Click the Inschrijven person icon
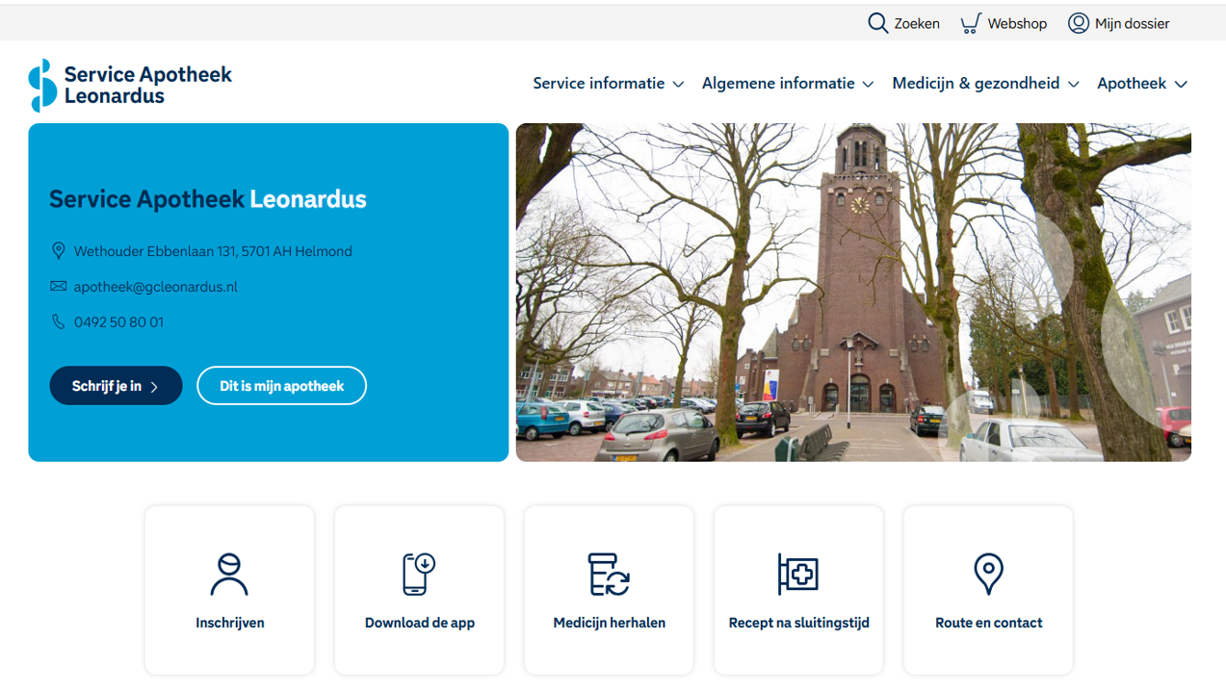 pos(229,575)
